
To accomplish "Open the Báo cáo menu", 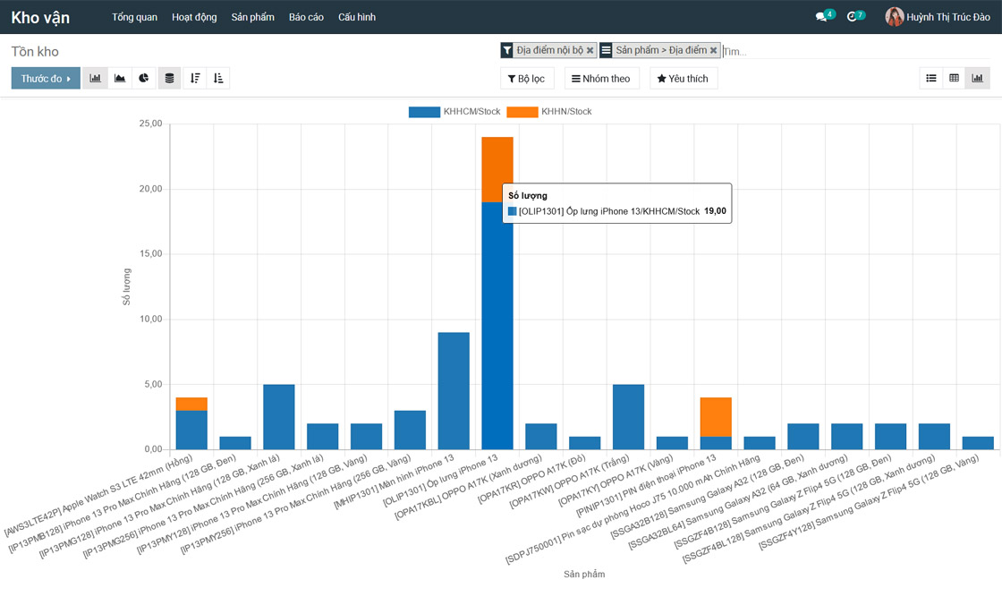I will [306, 17].
